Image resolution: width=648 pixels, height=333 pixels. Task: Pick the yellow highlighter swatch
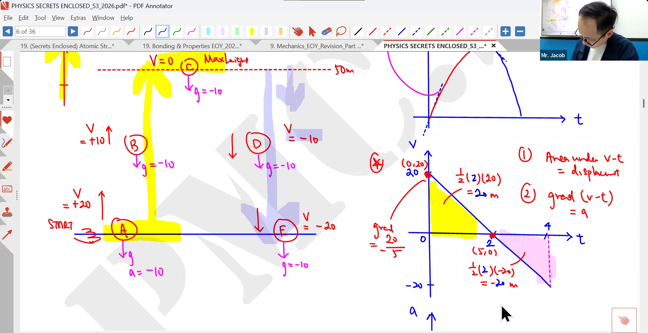[252, 32]
